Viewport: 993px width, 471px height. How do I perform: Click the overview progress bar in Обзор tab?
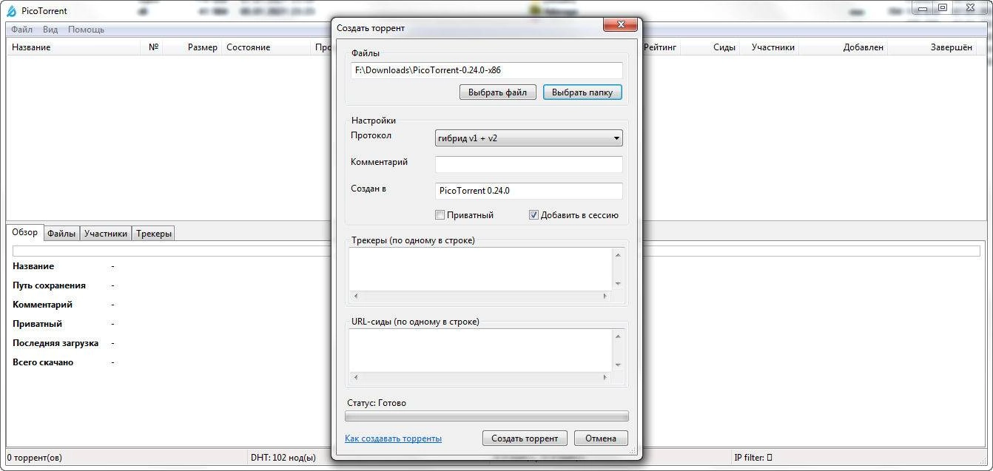[497, 251]
